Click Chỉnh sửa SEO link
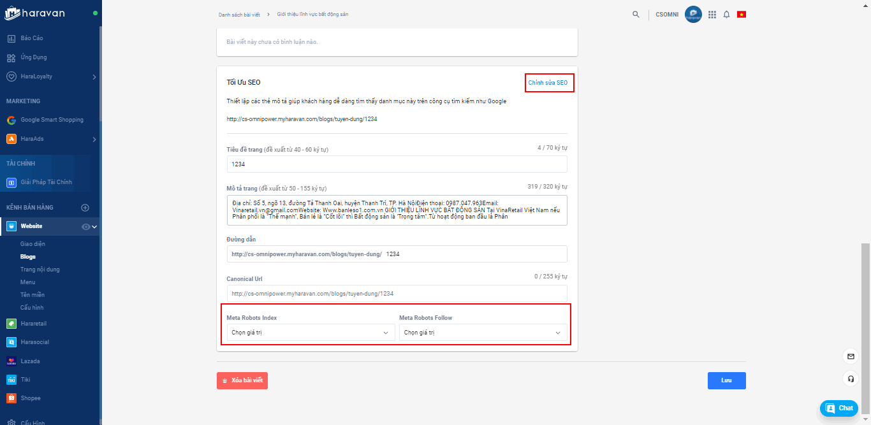 (x=548, y=83)
